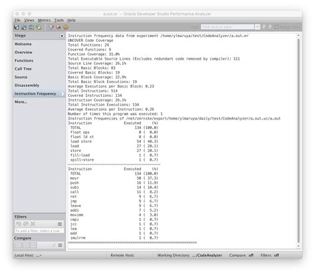Select the Instruction Frequency view
This screenshot has height=274, width=315.
click(39, 94)
